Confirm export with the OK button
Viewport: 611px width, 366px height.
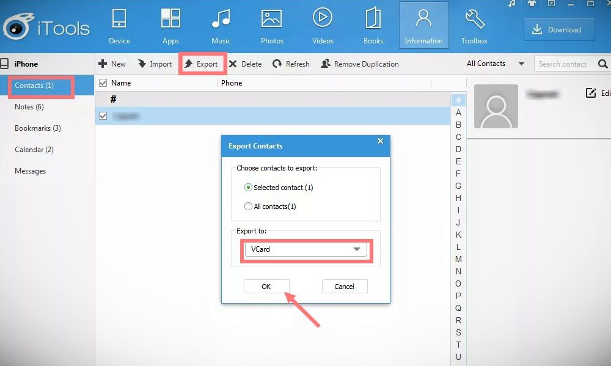point(266,287)
